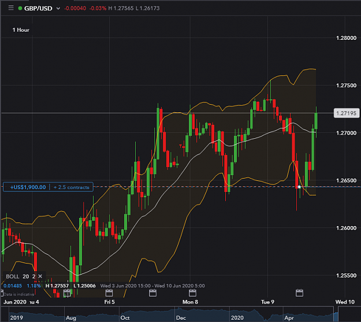Click the + 2.5 contracts position label
The width and height of the screenshot is (361, 322).
pos(71,187)
